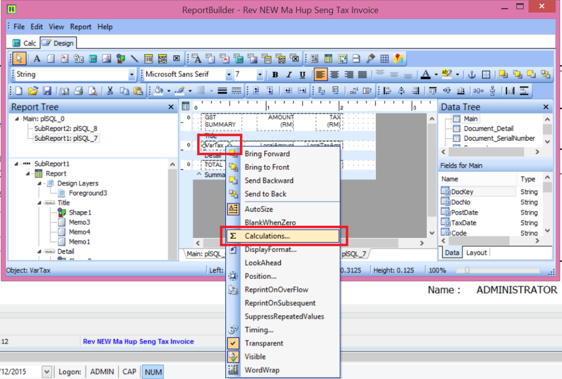Click the Cut scissors icon
562x379 pixels.
110,91
